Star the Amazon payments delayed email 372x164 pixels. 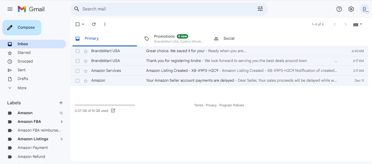pyautogui.click(x=86, y=81)
